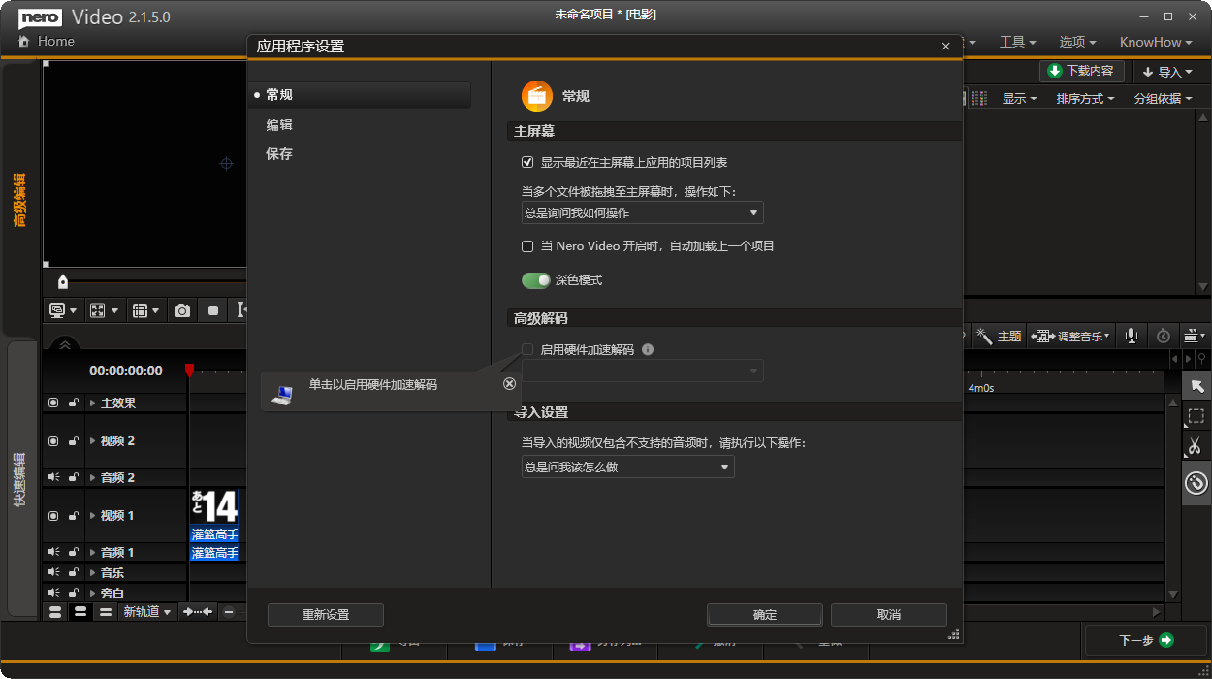Switch to the 快速编辑 vertical tab
Viewport: 1212px width, 679px height.
click(19, 477)
